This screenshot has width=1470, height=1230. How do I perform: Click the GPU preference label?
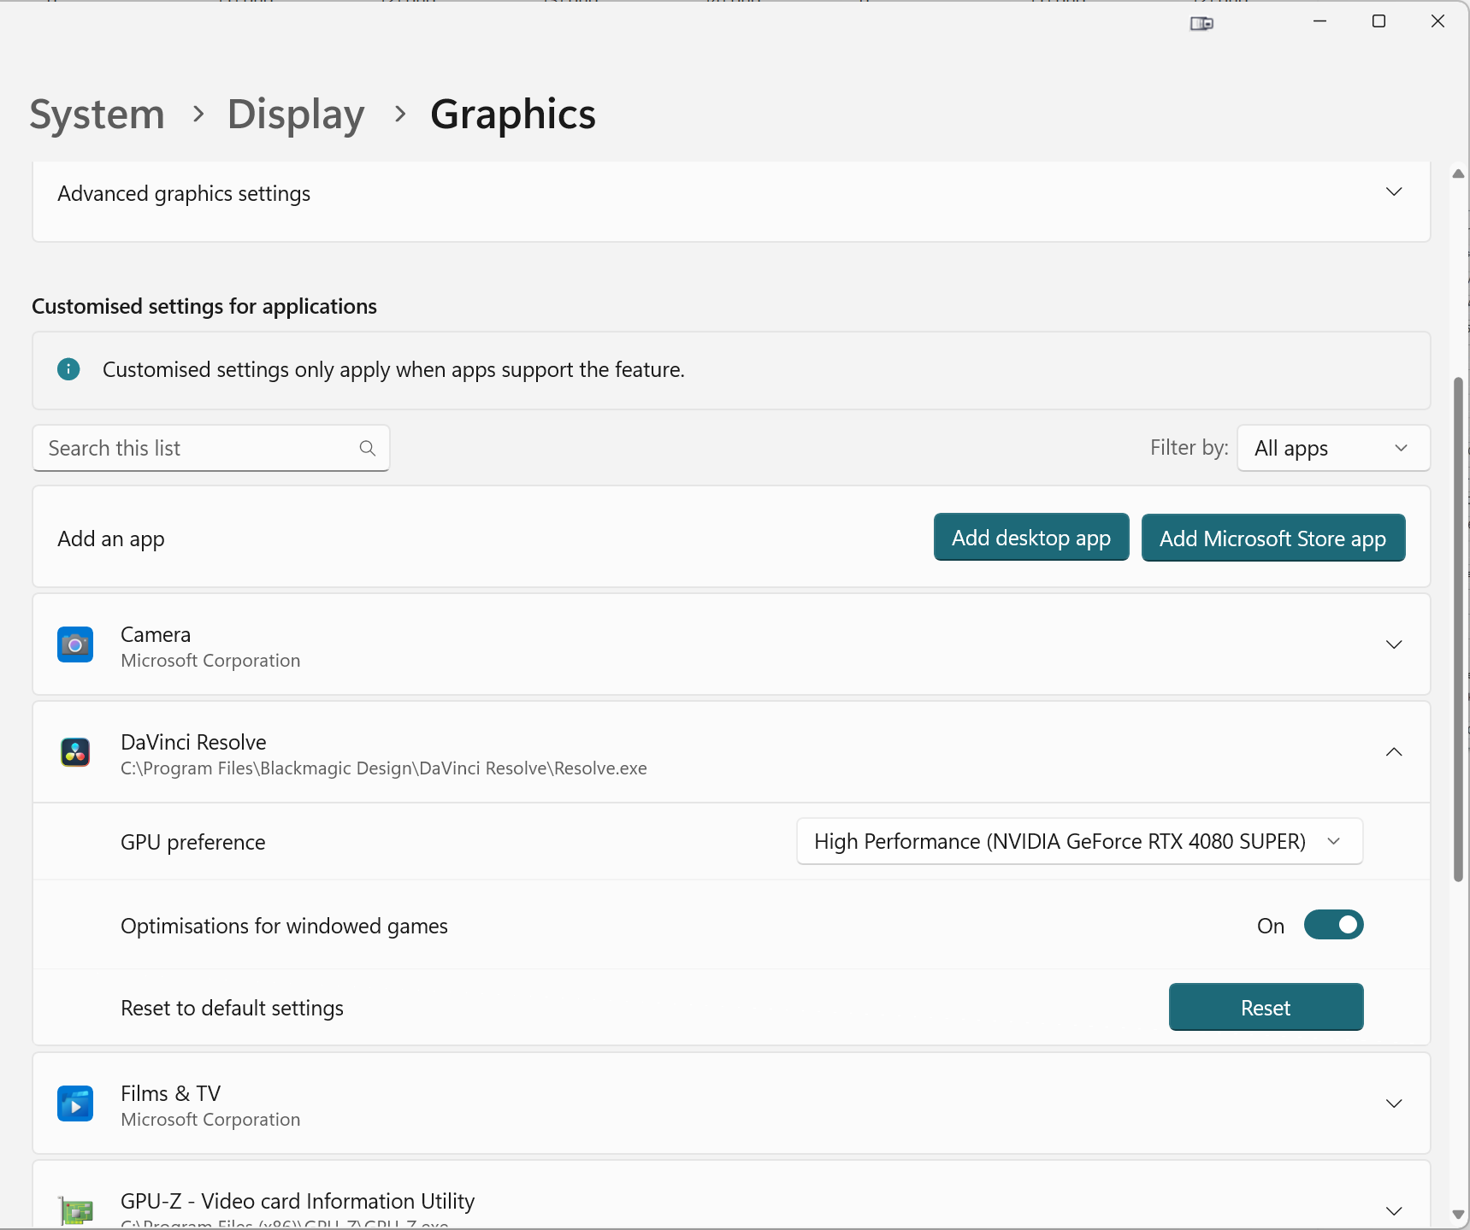[x=193, y=842]
